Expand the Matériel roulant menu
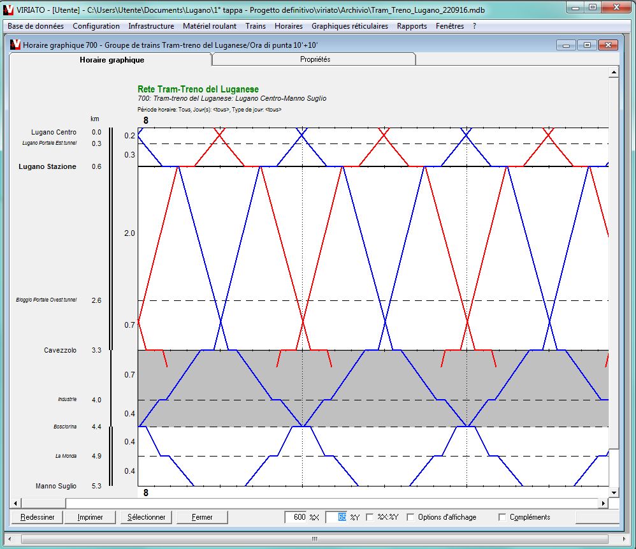This screenshot has width=636, height=549. point(209,26)
